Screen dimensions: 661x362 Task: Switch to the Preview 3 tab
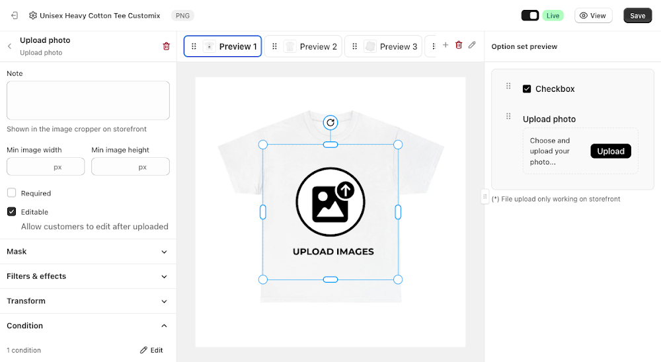[383, 46]
